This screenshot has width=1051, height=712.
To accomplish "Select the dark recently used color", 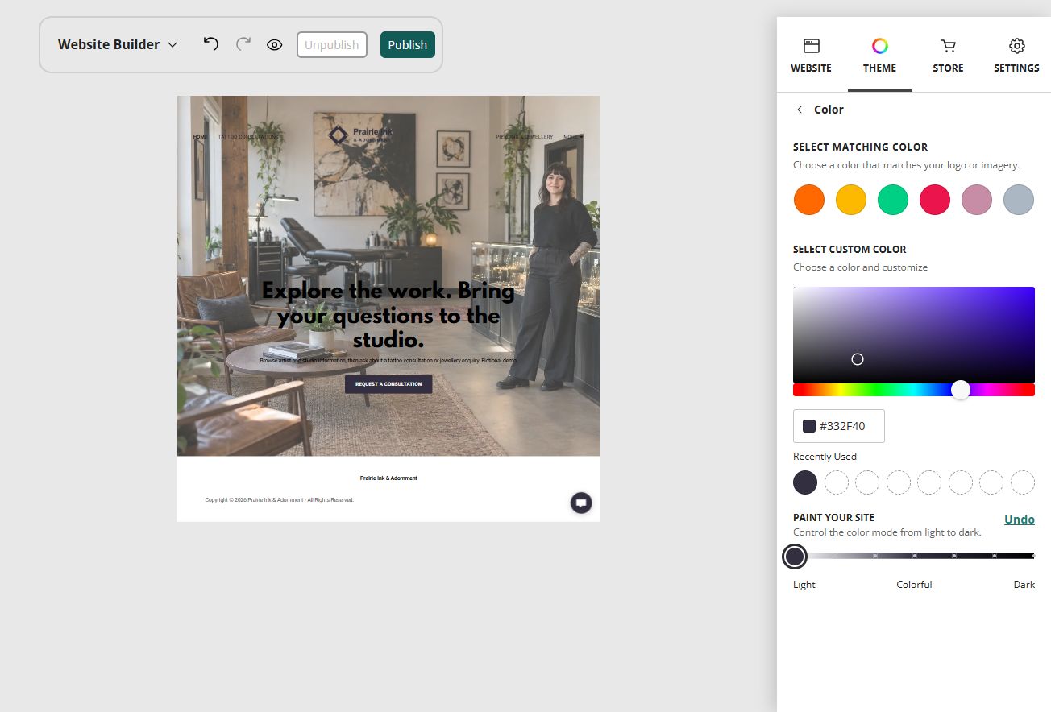I will tap(805, 482).
